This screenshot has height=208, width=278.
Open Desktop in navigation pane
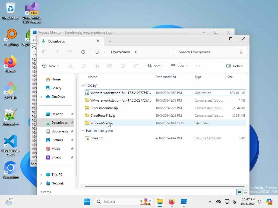pyautogui.click(x=57, y=114)
